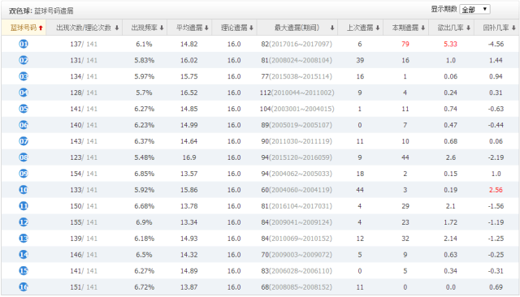The image size is (520, 297).
Task: Click rebound value -2.19
Action: (x=496, y=157)
